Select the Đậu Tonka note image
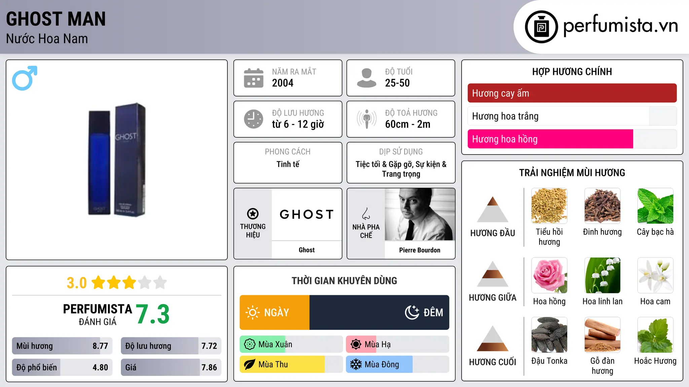The height and width of the screenshot is (387, 689). [549, 335]
